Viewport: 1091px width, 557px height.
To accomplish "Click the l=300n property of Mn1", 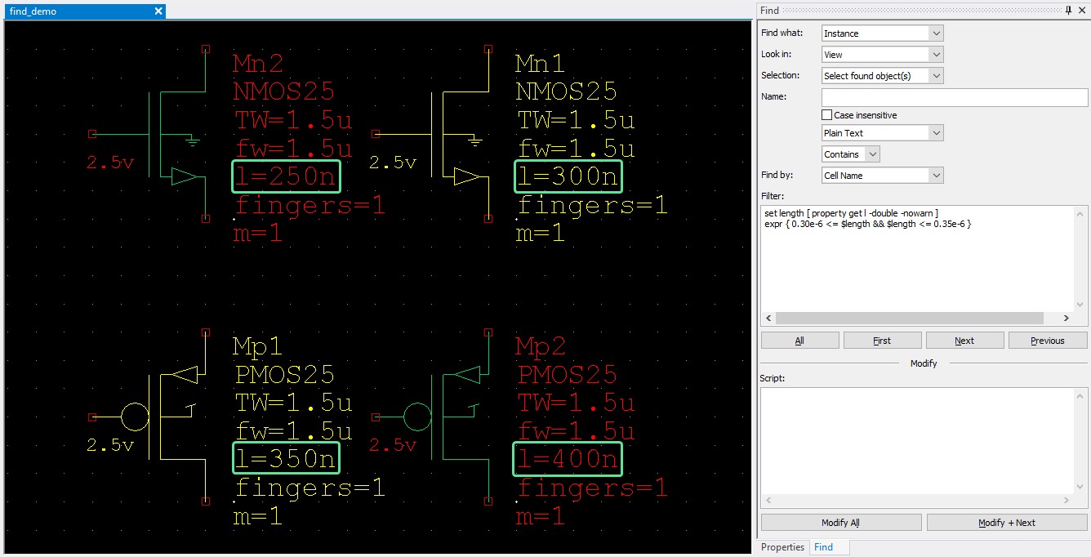I will click(x=568, y=176).
